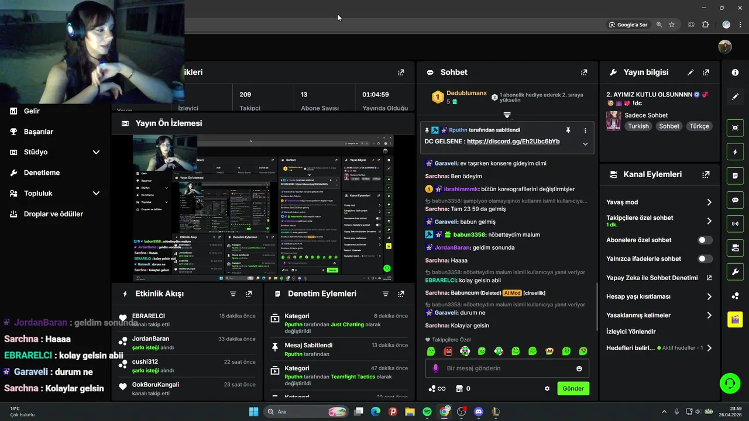Click the red angry emote
Image resolution: width=749 pixels, height=421 pixels.
click(x=448, y=351)
